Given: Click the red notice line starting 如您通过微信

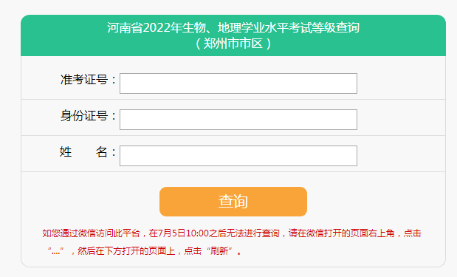Looking at the screenshot, I should click(232, 233).
